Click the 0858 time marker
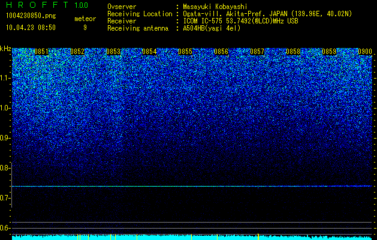This screenshot has height=240, width=377. [x=293, y=52]
